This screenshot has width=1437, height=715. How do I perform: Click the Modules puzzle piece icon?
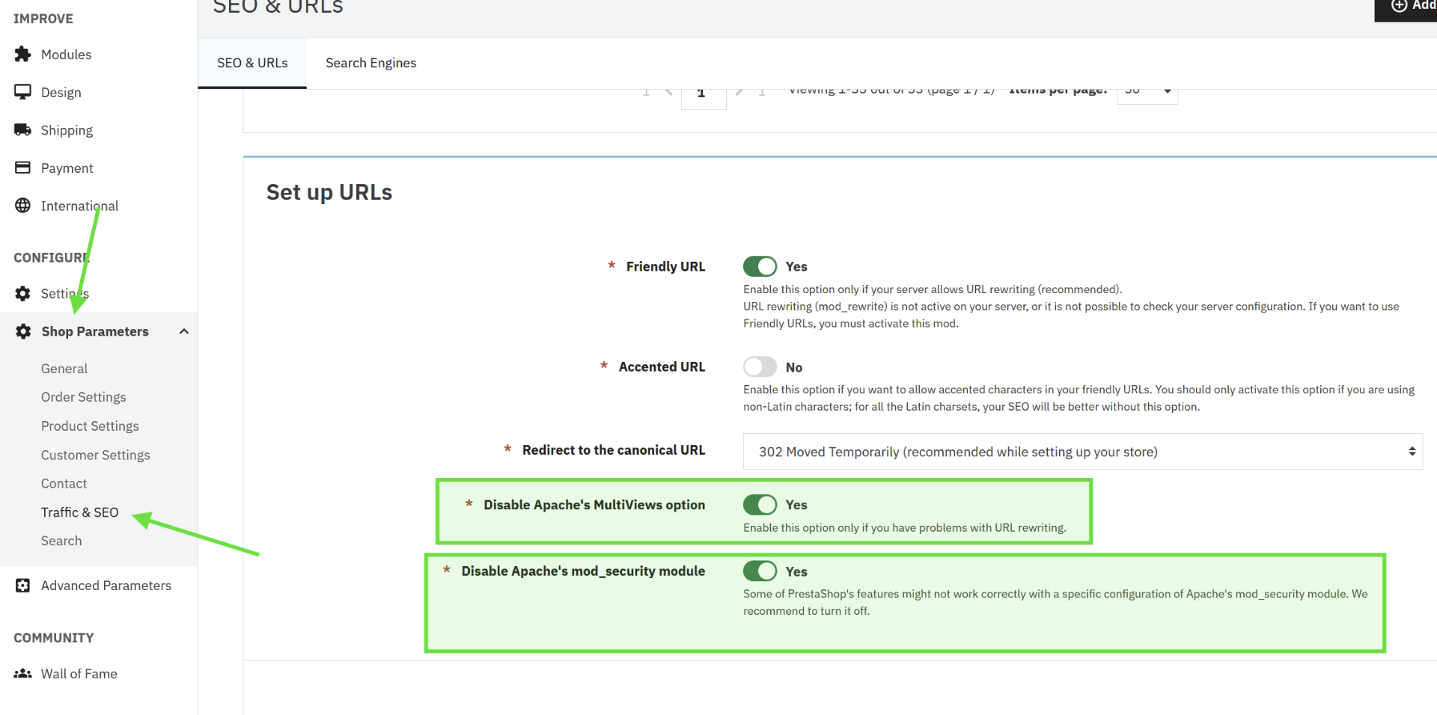(x=22, y=54)
